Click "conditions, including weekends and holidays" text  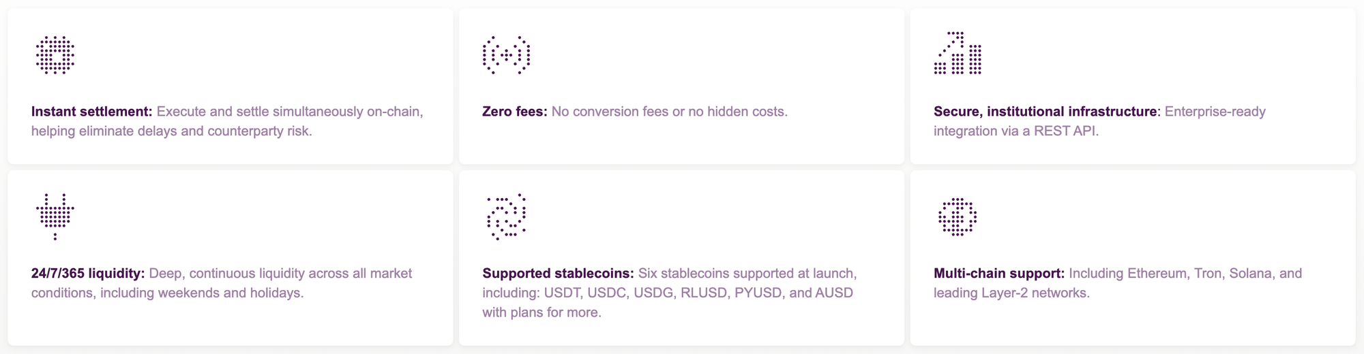167,293
